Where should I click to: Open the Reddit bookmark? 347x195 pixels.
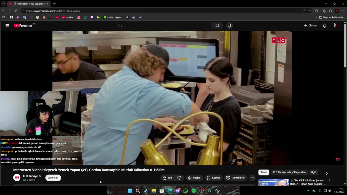44,17
